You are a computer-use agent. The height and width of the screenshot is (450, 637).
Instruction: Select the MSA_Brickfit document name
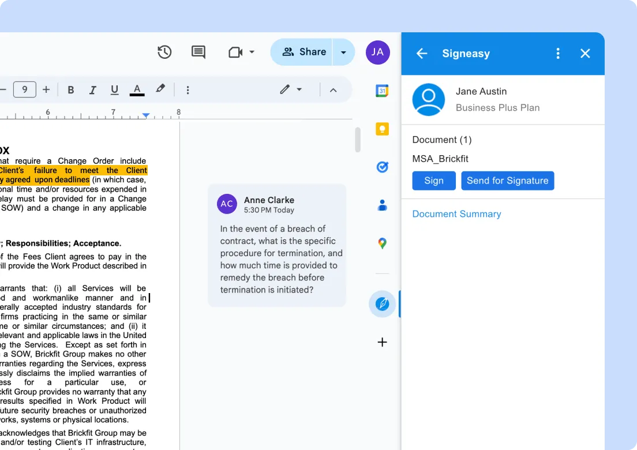pos(440,159)
